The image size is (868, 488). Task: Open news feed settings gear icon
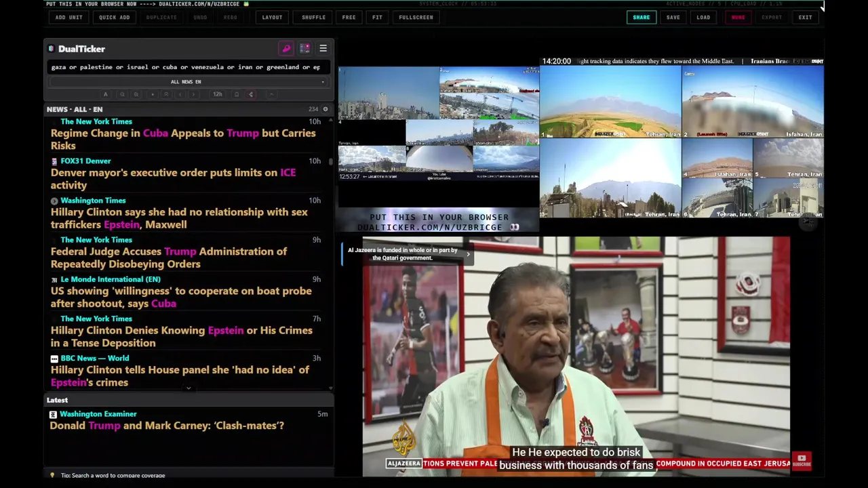coord(325,109)
